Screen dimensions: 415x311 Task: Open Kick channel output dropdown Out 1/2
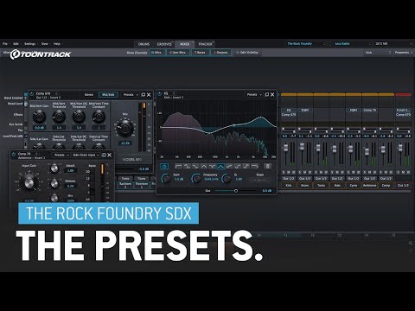(x=289, y=179)
